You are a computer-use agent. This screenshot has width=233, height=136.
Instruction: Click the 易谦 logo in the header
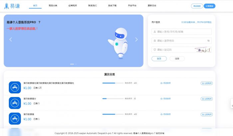tap(13, 6)
